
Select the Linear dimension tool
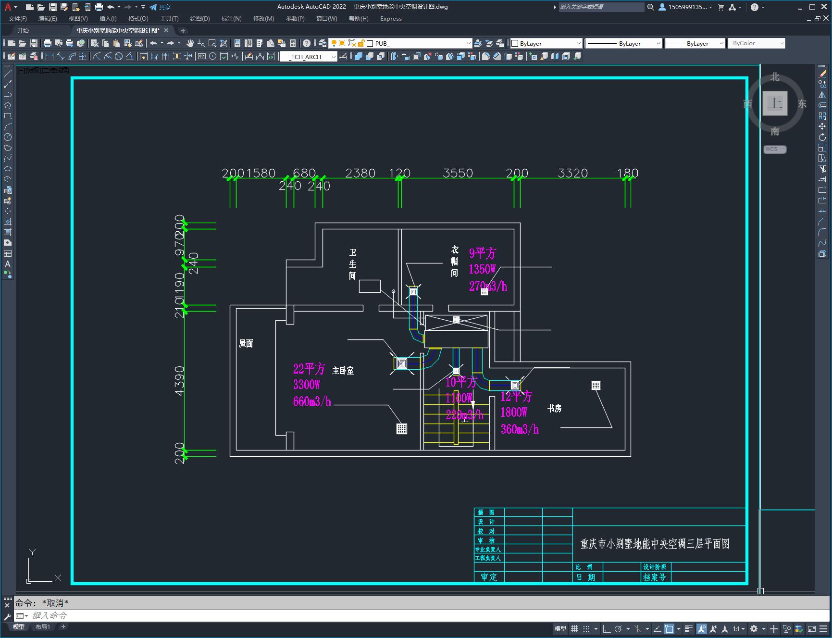[x=49, y=56]
